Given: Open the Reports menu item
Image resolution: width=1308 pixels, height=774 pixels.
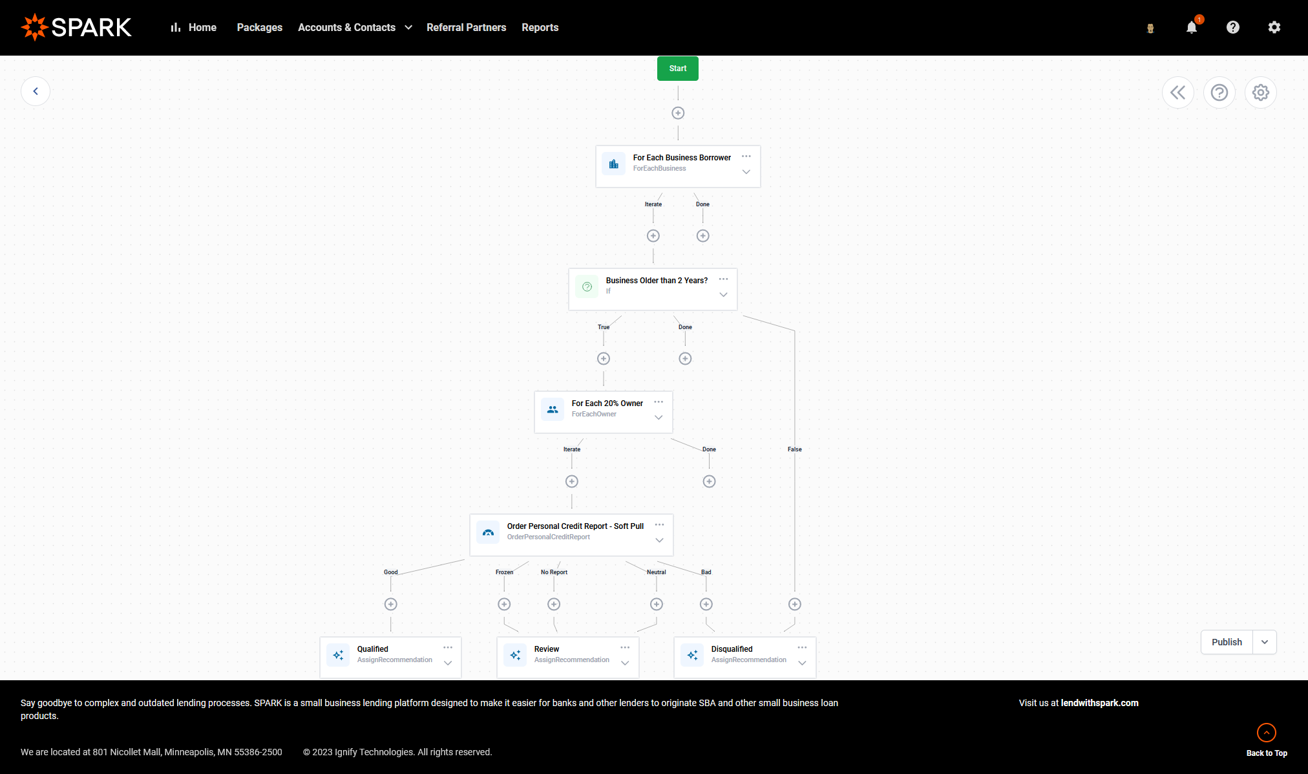Looking at the screenshot, I should coord(540,27).
